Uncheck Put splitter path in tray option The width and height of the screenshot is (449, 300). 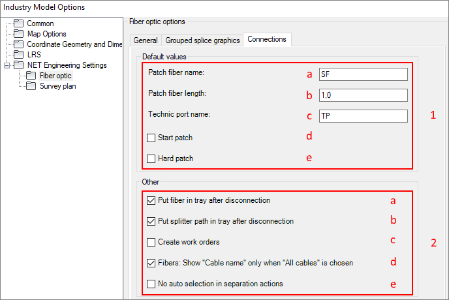pyautogui.click(x=151, y=221)
